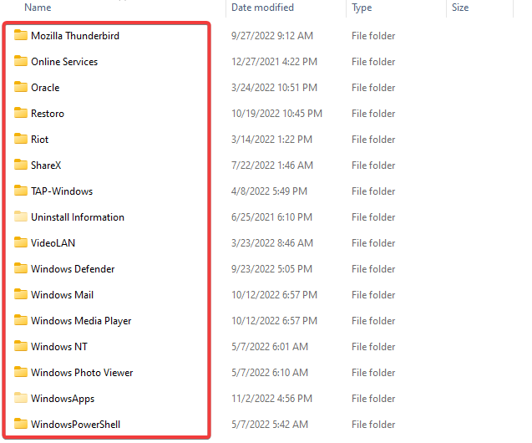Screen dimensions: 532x443
Task: Click File folder type in Restoro row
Action: coord(373,114)
